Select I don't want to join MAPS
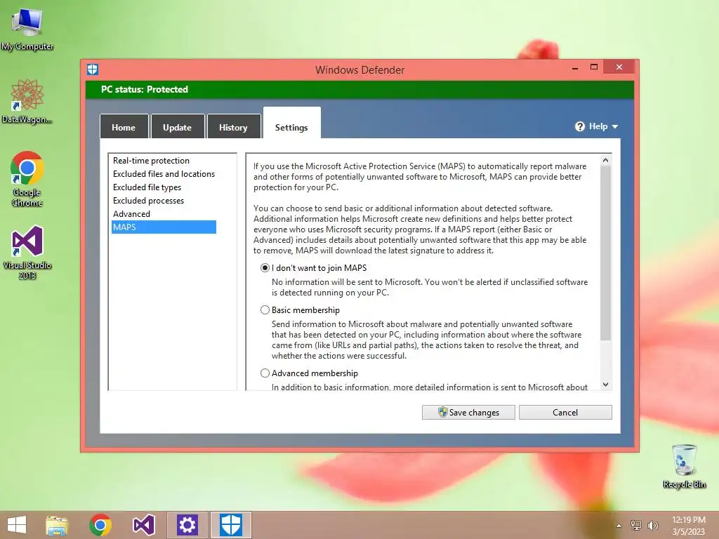This screenshot has width=719, height=539. 265,267
